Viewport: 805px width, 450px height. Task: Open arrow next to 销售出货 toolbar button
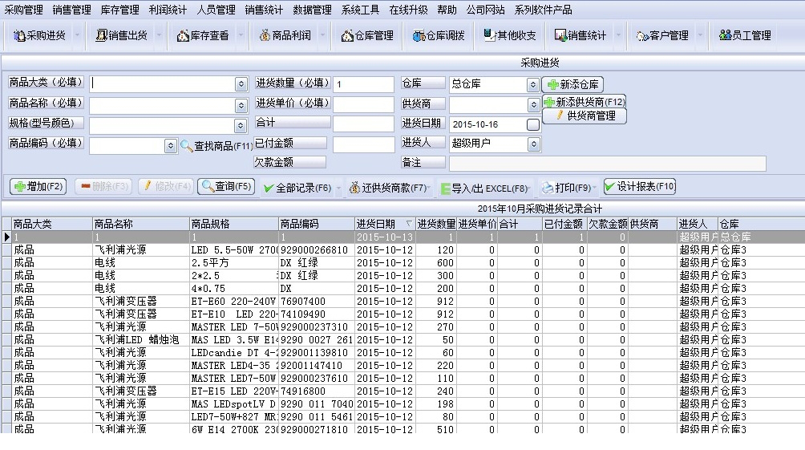[x=159, y=35]
